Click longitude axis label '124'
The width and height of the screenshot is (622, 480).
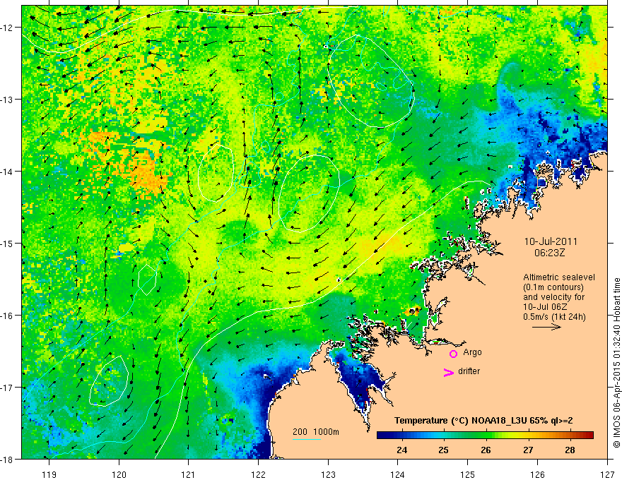coord(398,474)
